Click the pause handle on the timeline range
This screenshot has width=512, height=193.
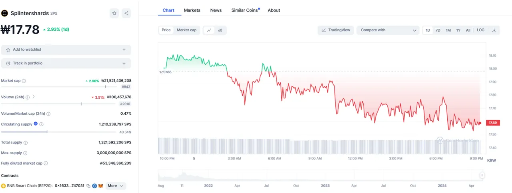click(482, 175)
